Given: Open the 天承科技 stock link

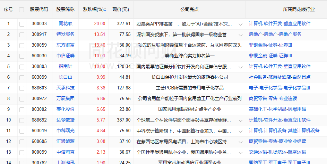Looking at the screenshot, I should coord(66,88).
